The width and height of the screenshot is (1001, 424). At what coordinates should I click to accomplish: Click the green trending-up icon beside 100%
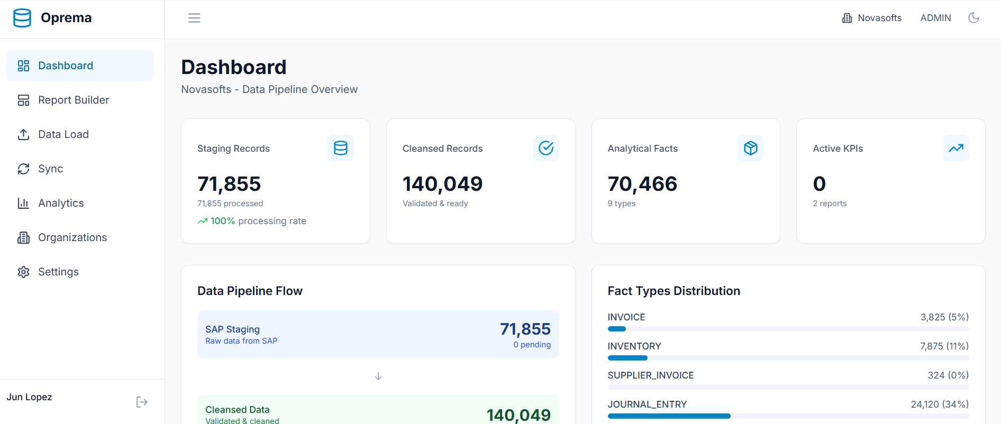(x=203, y=221)
